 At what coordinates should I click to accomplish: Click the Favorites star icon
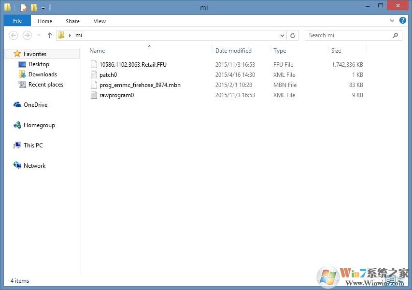pos(17,54)
